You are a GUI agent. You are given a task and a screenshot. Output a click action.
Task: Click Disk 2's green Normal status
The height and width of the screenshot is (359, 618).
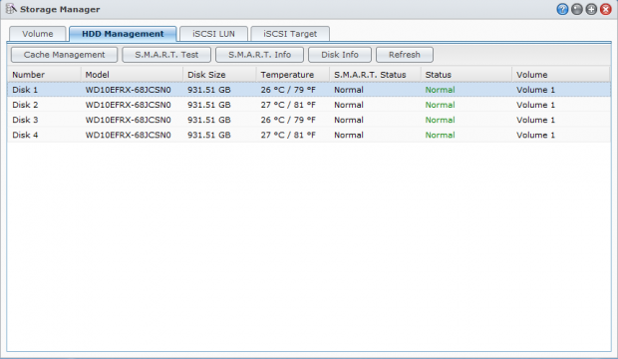pyautogui.click(x=440, y=105)
